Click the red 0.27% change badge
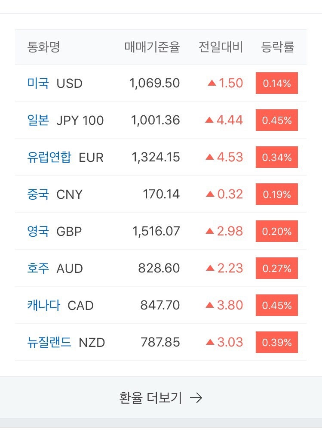322x430 pixels. pos(277,268)
